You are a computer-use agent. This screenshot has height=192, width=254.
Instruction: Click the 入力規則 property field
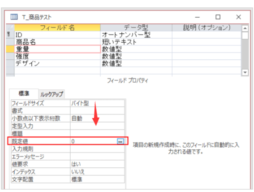tap(97, 149)
